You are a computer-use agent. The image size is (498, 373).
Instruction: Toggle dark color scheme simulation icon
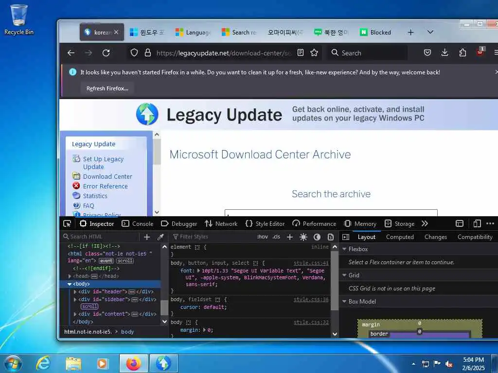pyautogui.click(x=317, y=237)
